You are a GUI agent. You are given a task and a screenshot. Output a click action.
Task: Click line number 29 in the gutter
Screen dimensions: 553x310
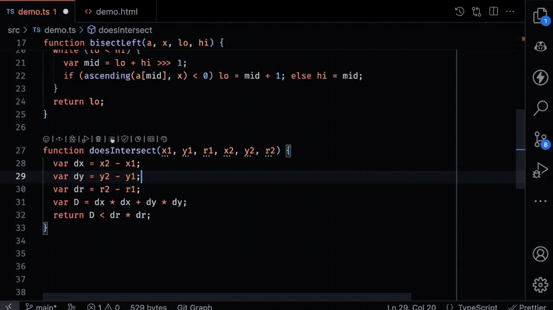pos(21,176)
